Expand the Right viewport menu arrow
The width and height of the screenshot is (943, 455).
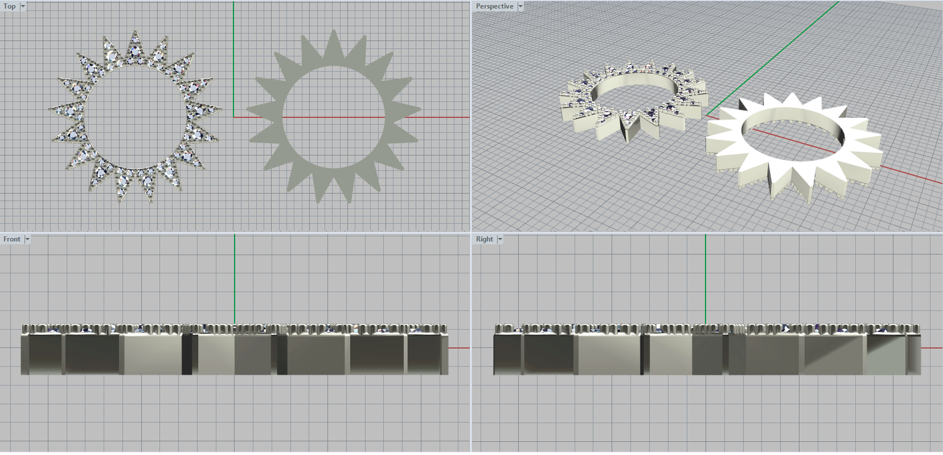(500, 239)
